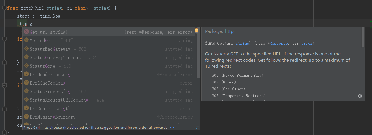Viewport: 372px width, 135px height.
Task: Click the constant icon beside StatusGone
Action: [x=26, y=66]
